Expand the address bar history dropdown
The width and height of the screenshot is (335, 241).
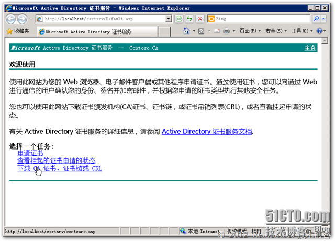coord(169,19)
